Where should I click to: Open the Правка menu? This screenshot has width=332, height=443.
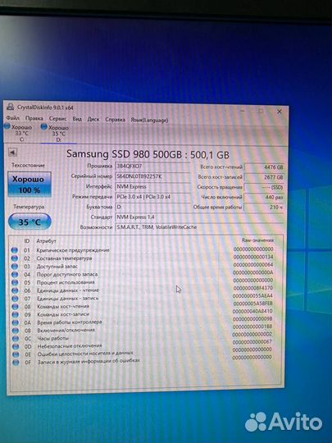point(34,118)
